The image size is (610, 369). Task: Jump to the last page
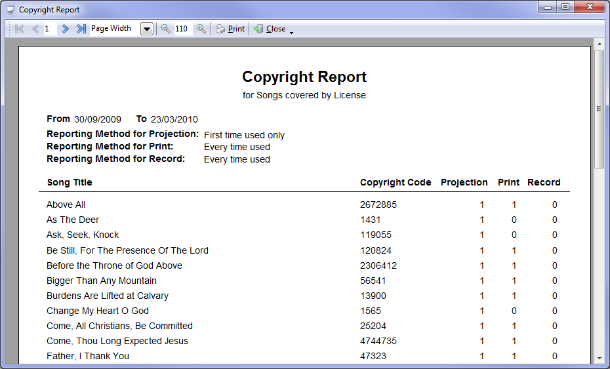point(81,29)
